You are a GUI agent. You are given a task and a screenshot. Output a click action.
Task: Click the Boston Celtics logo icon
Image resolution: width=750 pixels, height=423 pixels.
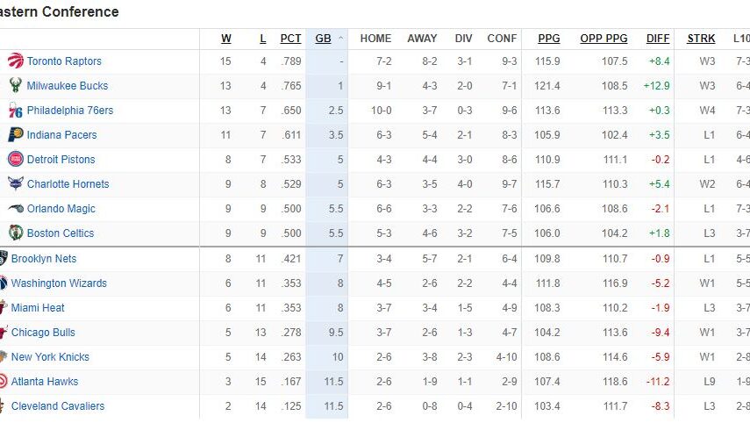pos(16,233)
